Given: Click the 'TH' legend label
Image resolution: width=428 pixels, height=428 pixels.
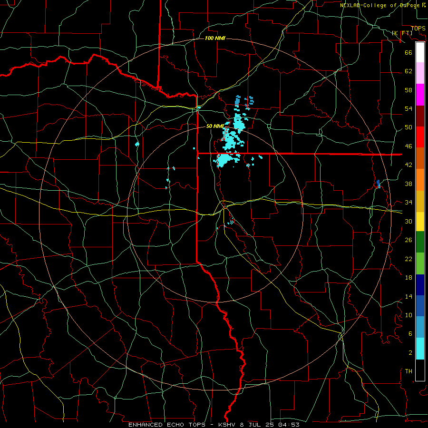Looking at the screenshot, I should [x=409, y=371].
